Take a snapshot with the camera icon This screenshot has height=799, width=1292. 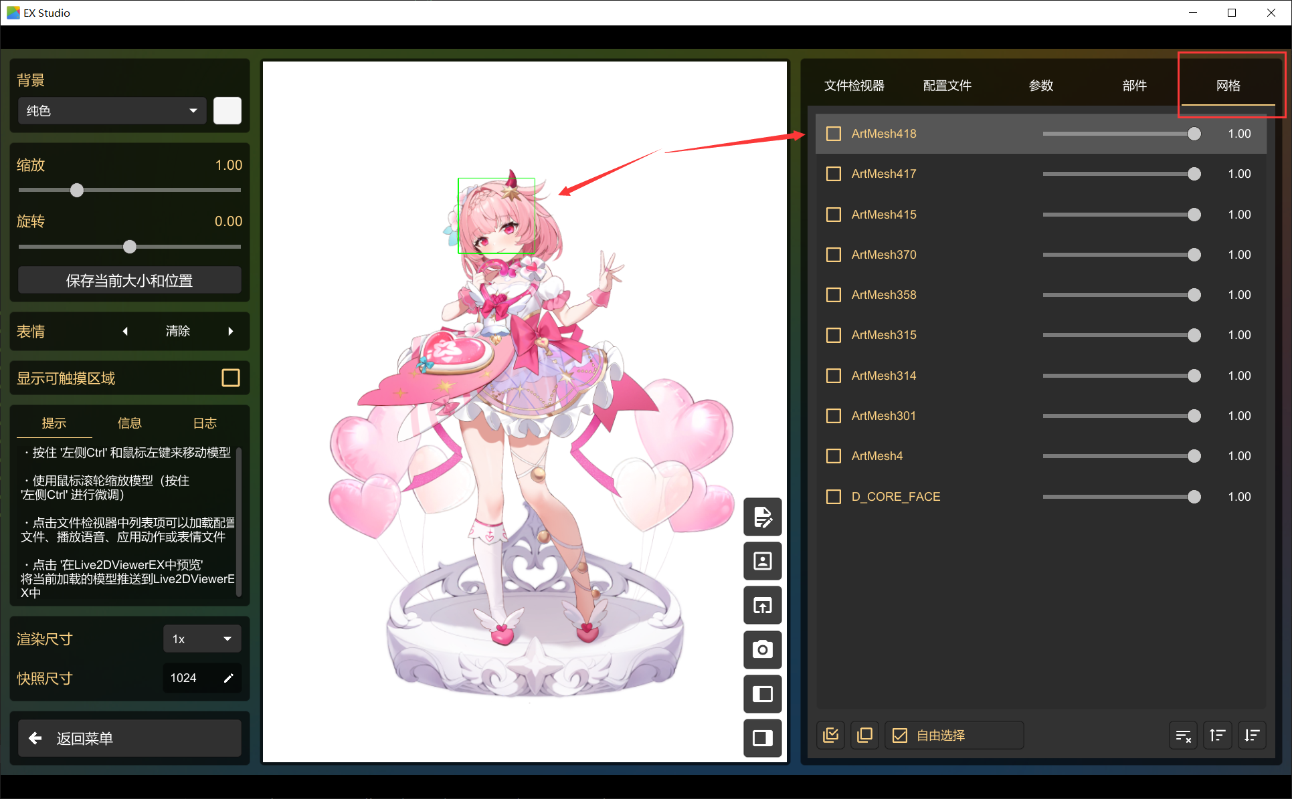click(x=763, y=649)
